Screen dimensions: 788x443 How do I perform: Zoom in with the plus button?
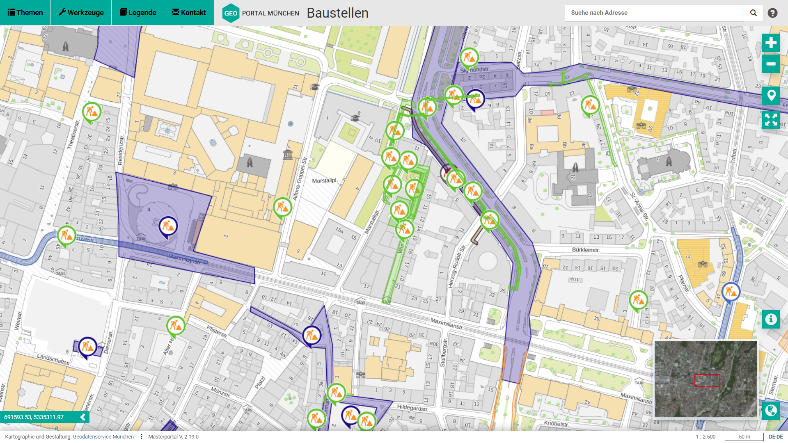click(x=771, y=43)
